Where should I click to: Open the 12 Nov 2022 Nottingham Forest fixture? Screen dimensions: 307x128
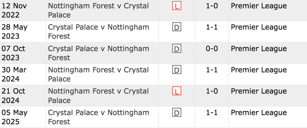(x=98, y=10)
